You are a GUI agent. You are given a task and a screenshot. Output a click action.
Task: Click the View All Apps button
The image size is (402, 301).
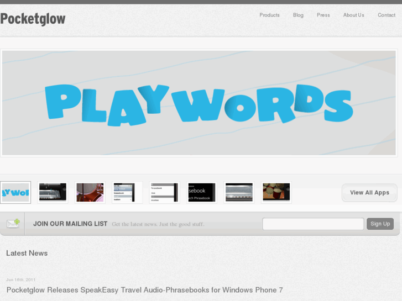point(369,193)
